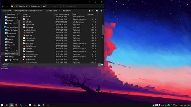Select the cbutton.dll file row

[x=60, y=43]
